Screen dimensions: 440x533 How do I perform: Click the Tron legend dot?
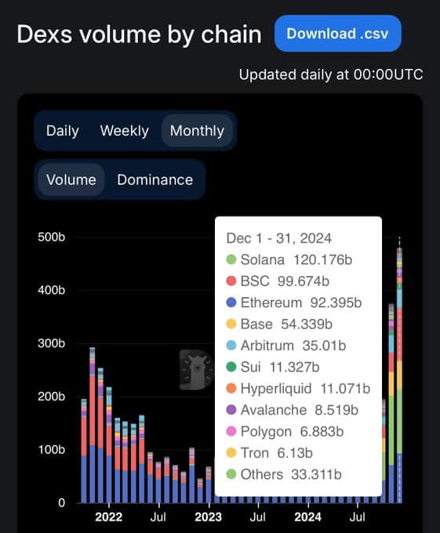tap(231, 453)
